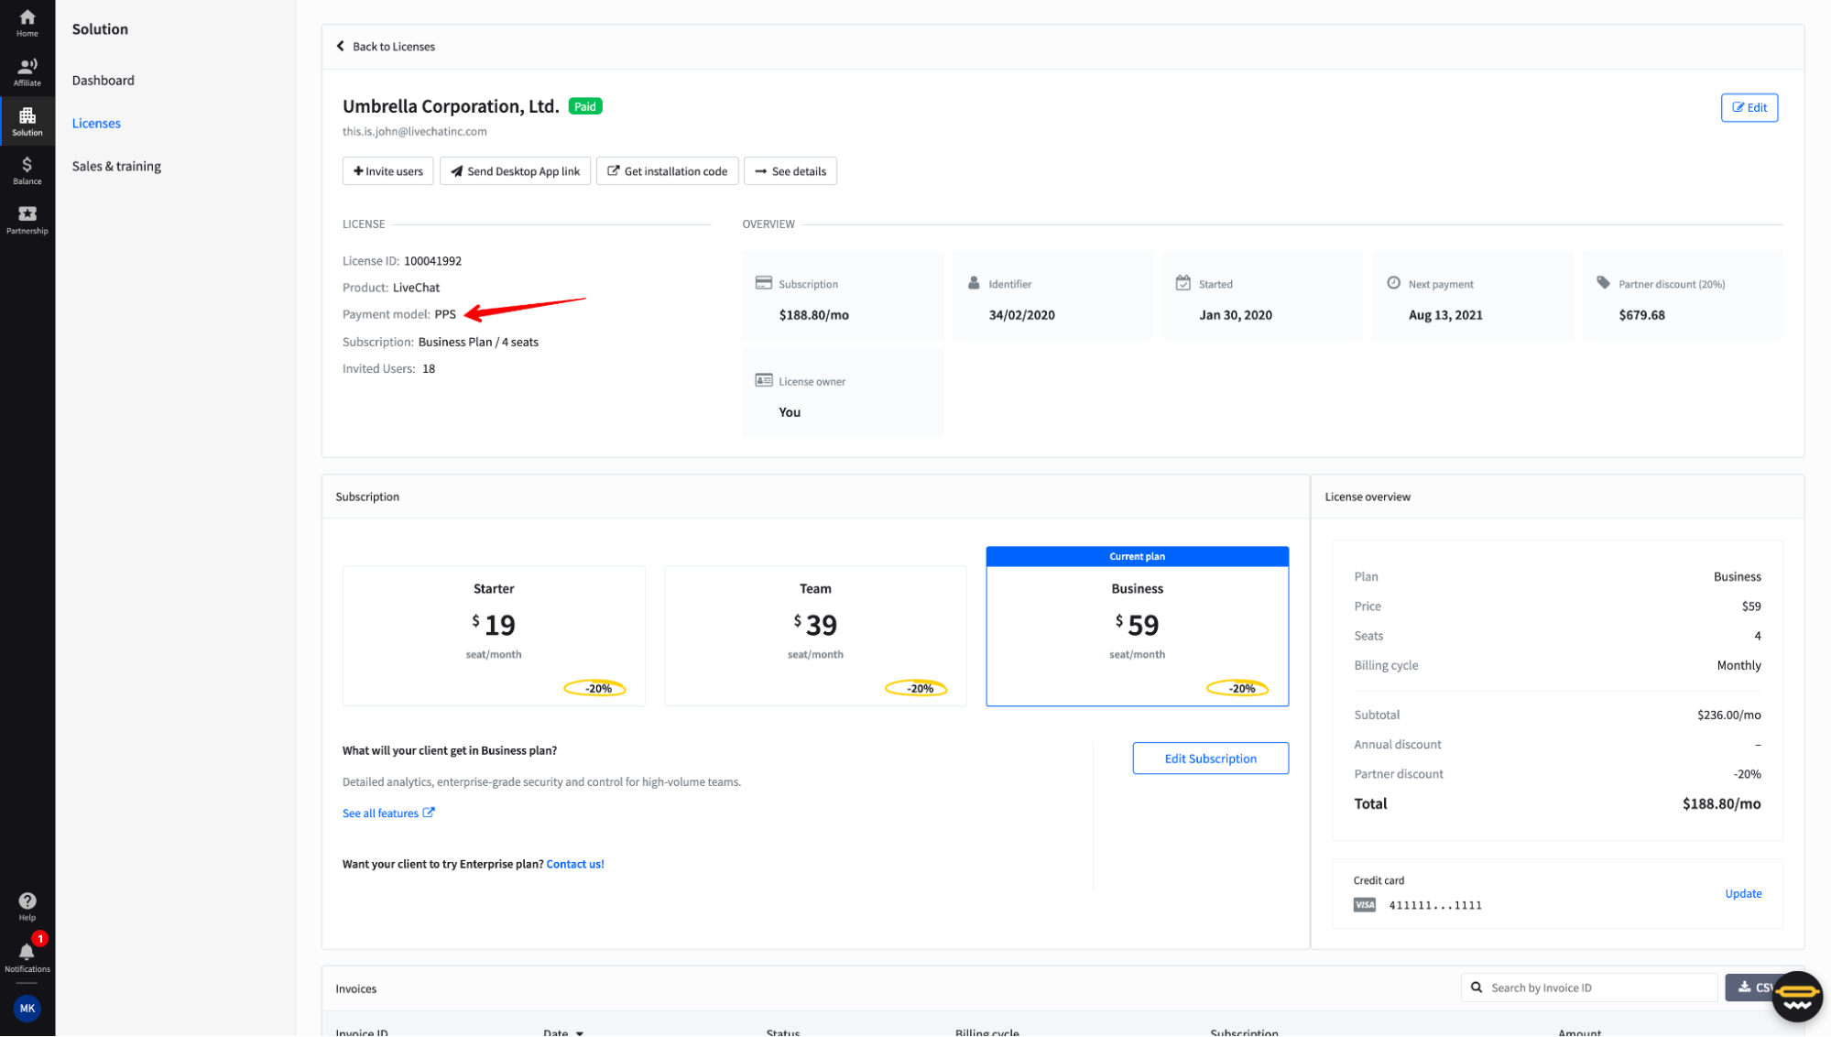Go Back to Licenses
This screenshot has width=1831, height=1037.
385,46
